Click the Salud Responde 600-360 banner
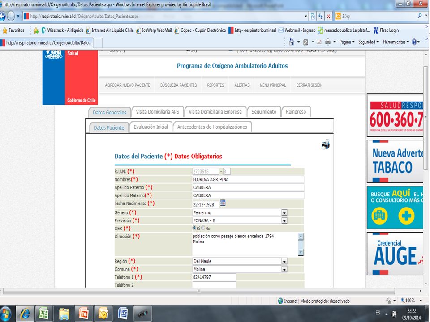 coord(395,115)
